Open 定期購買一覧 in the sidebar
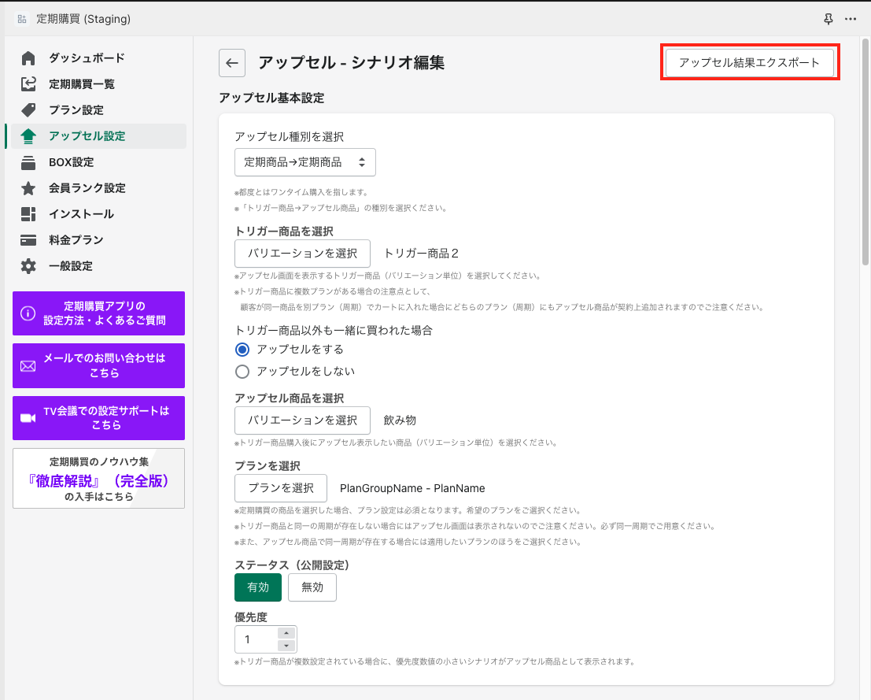 pos(82,84)
